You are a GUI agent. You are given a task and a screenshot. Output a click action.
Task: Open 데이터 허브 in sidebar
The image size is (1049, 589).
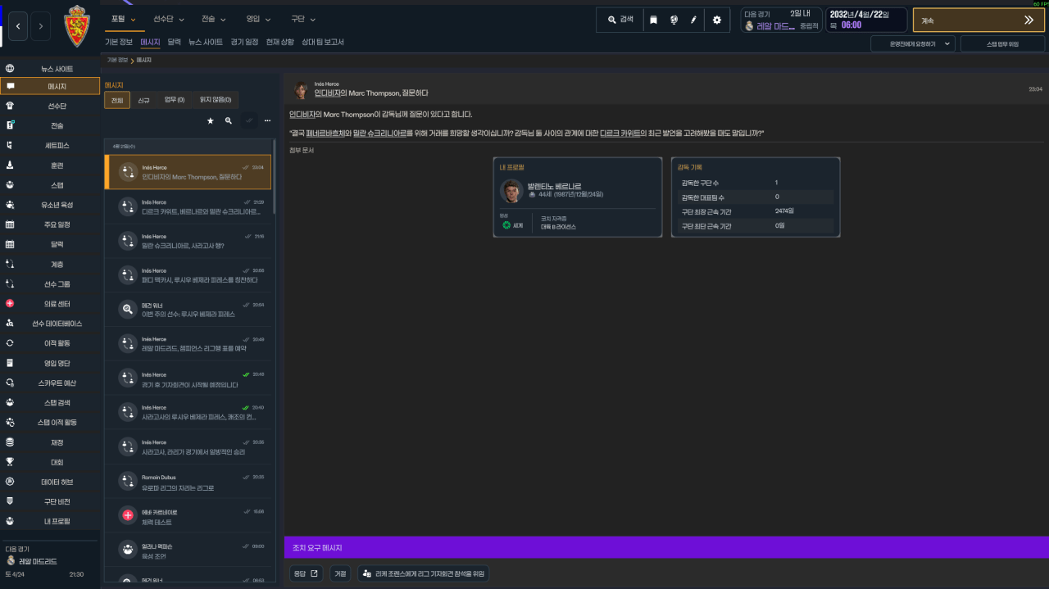pyautogui.click(x=50, y=482)
